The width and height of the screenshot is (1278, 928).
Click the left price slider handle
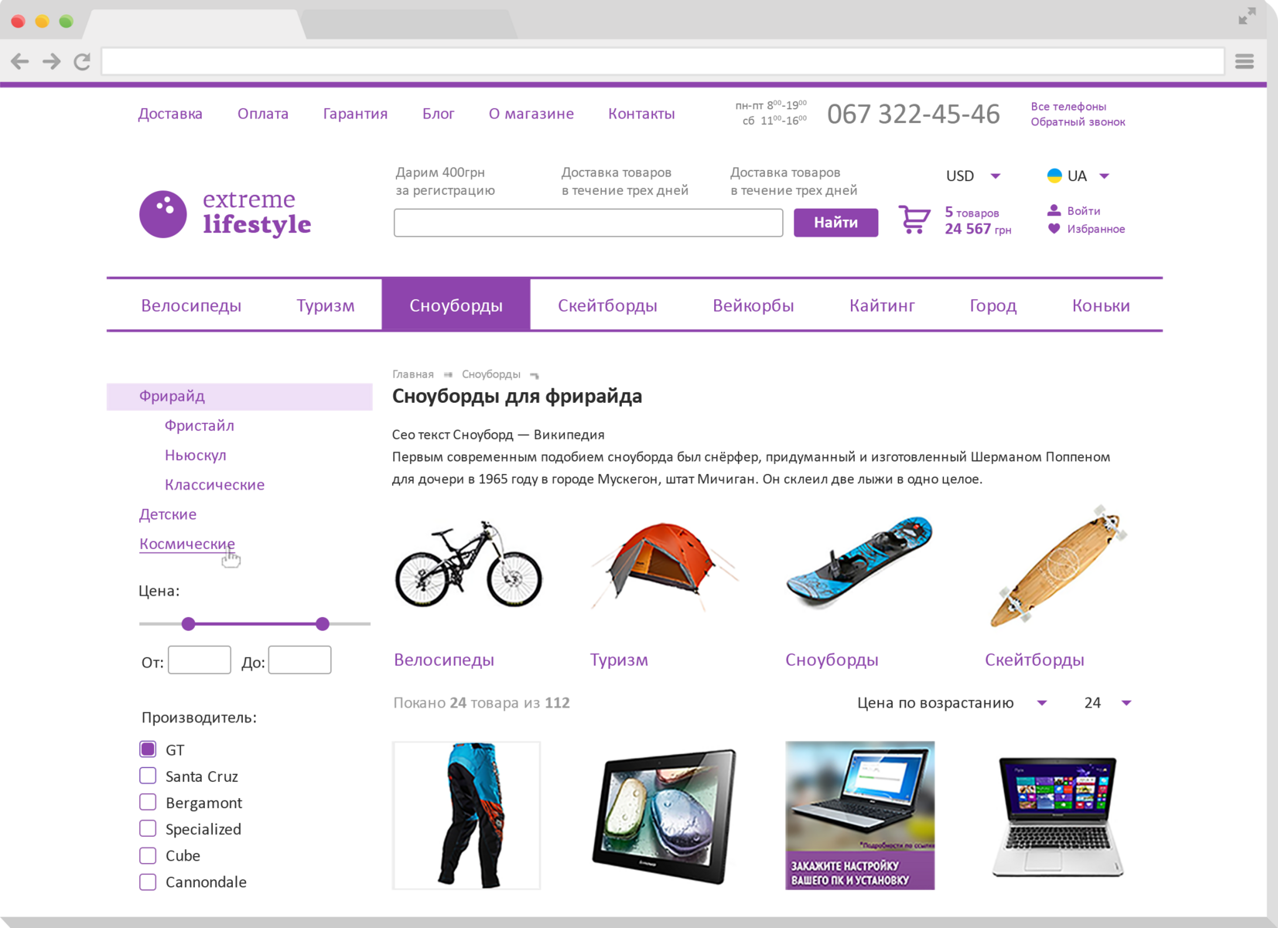(x=188, y=624)
